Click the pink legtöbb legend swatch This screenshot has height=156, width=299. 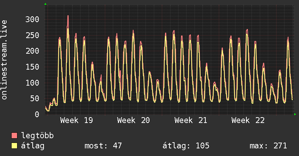pos(14,136)
